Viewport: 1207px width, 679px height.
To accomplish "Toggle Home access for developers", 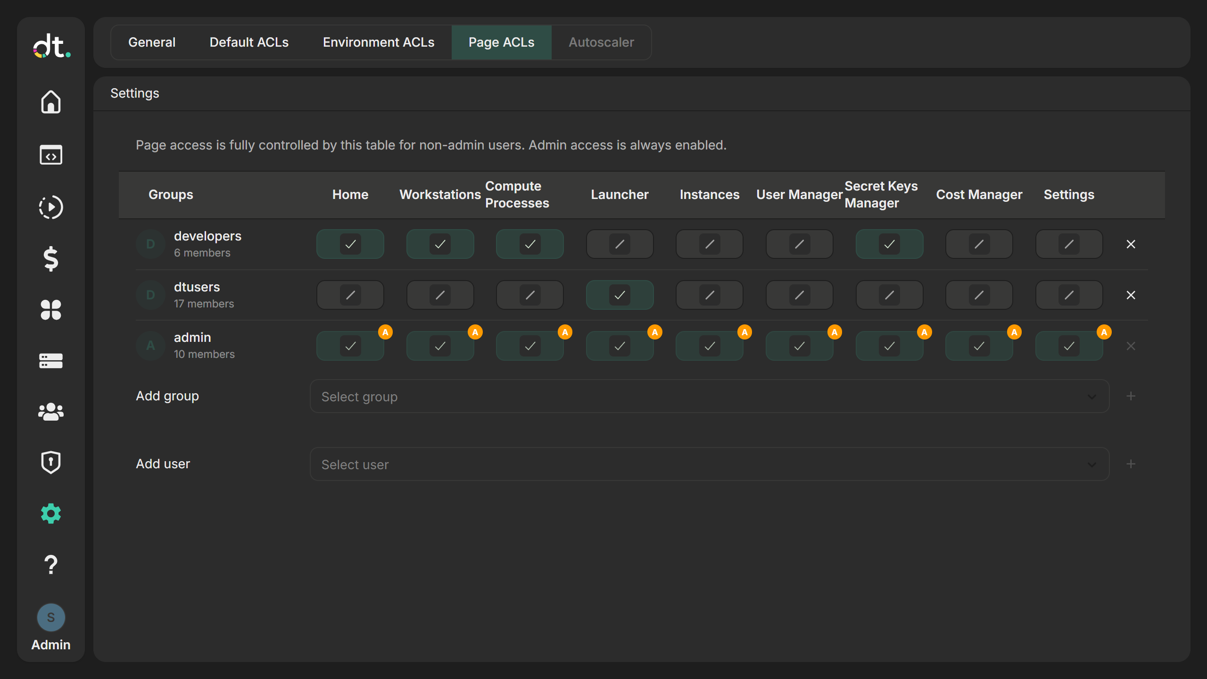I will (x=350, y=244).
